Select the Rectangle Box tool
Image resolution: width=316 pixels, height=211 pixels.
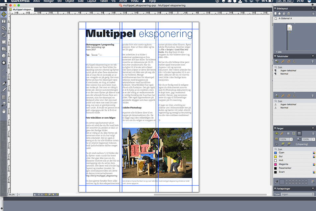[x=4, y=49]
